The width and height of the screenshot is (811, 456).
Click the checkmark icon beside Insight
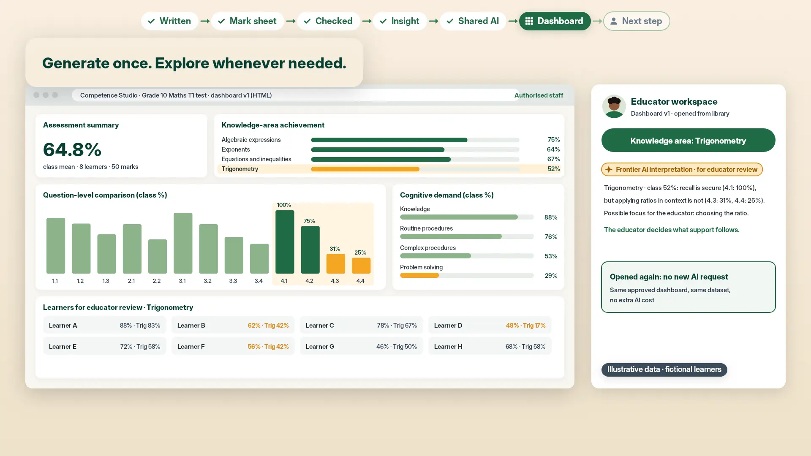coord(383,21)
